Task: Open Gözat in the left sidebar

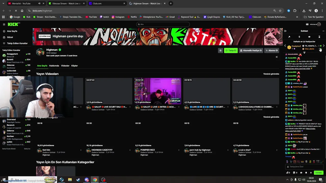Action: tap(10, 37)
